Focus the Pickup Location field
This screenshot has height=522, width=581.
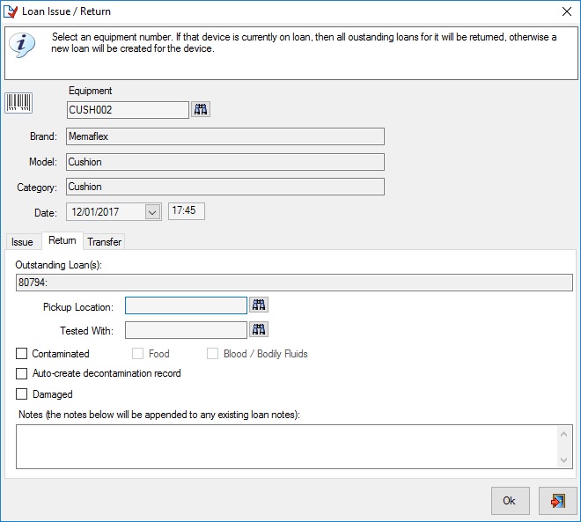[x=186, y=305]
